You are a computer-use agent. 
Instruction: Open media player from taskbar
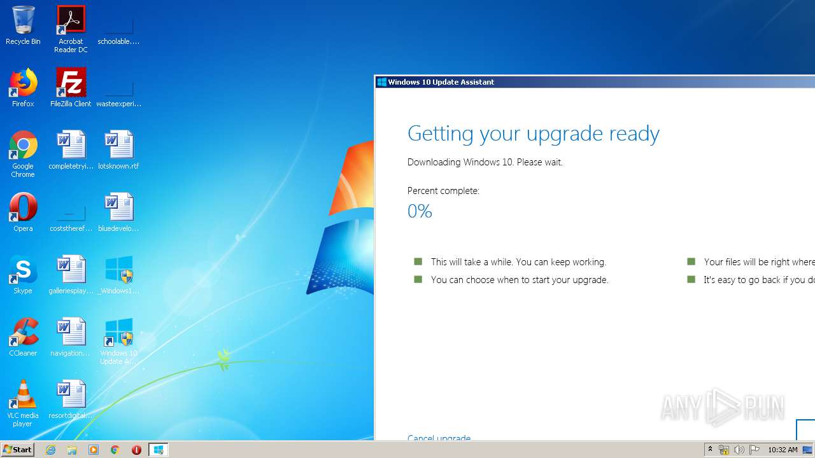(x=94, y=450)
